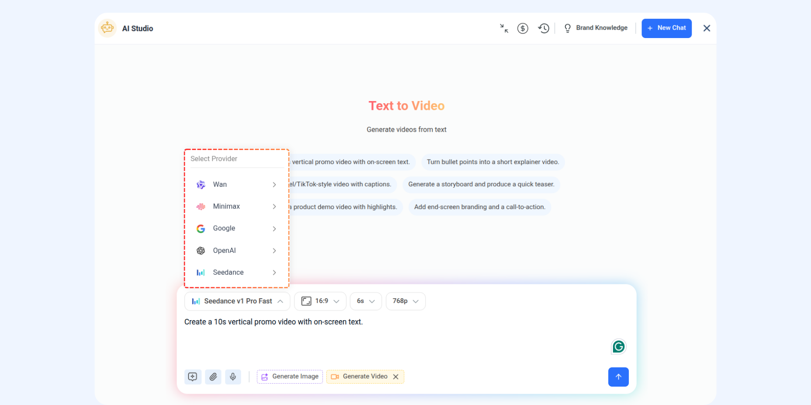Close the AI Studio panel

point(707,28)
